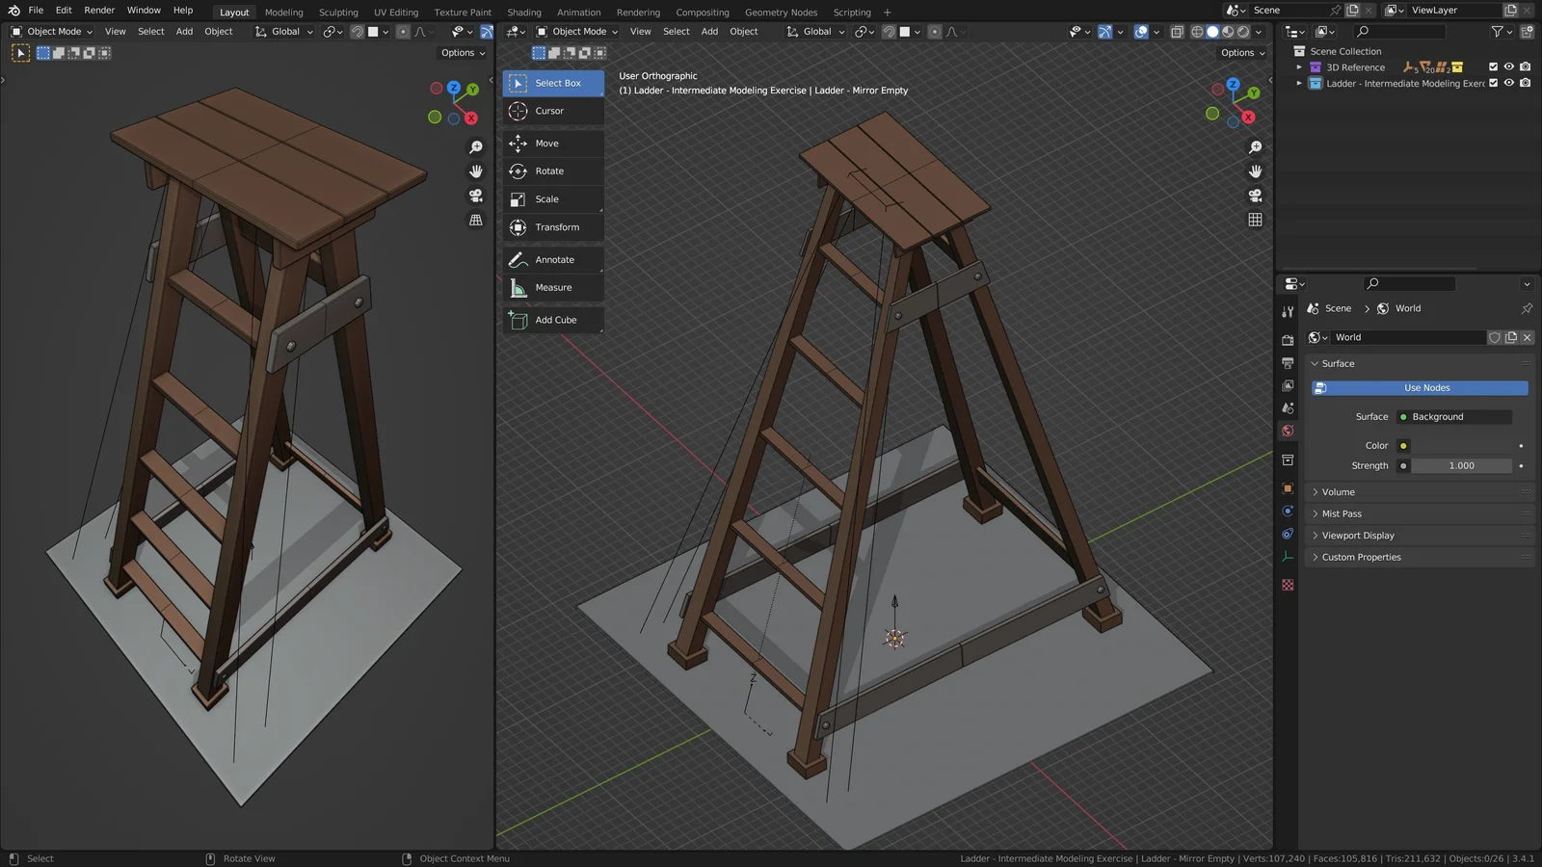Switch viewport to Wireframe shading mode

coord(1195,32)
